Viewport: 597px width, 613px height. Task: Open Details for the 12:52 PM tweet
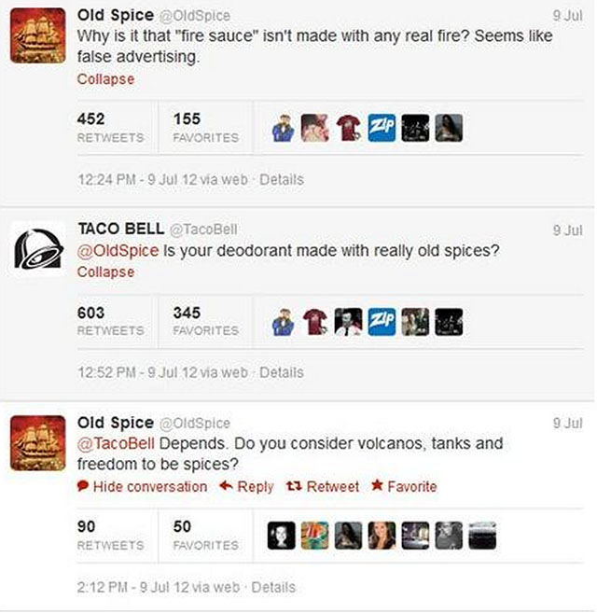tap(282, 372)
